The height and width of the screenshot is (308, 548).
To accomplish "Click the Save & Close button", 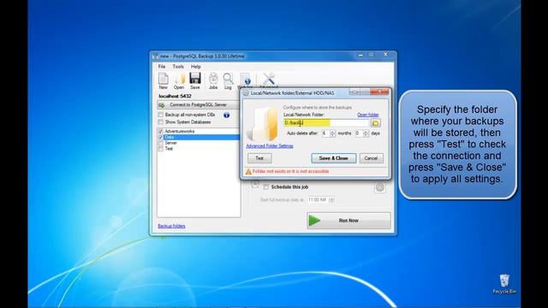I will click(333, 158).
